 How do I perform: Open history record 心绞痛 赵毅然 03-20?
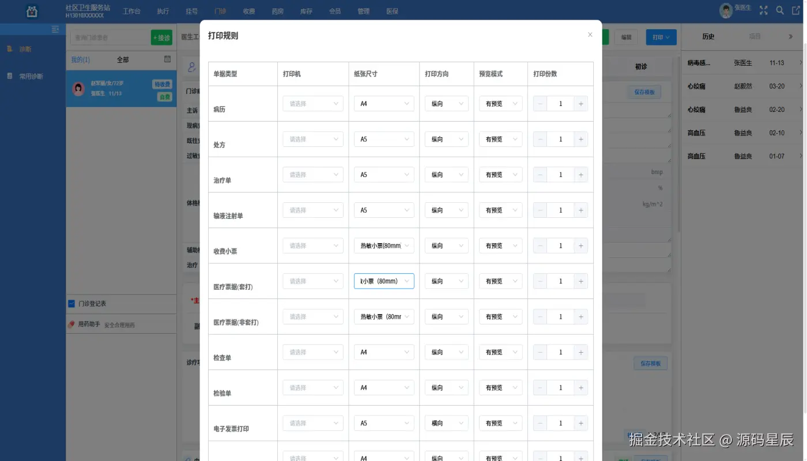click(744, 86)
